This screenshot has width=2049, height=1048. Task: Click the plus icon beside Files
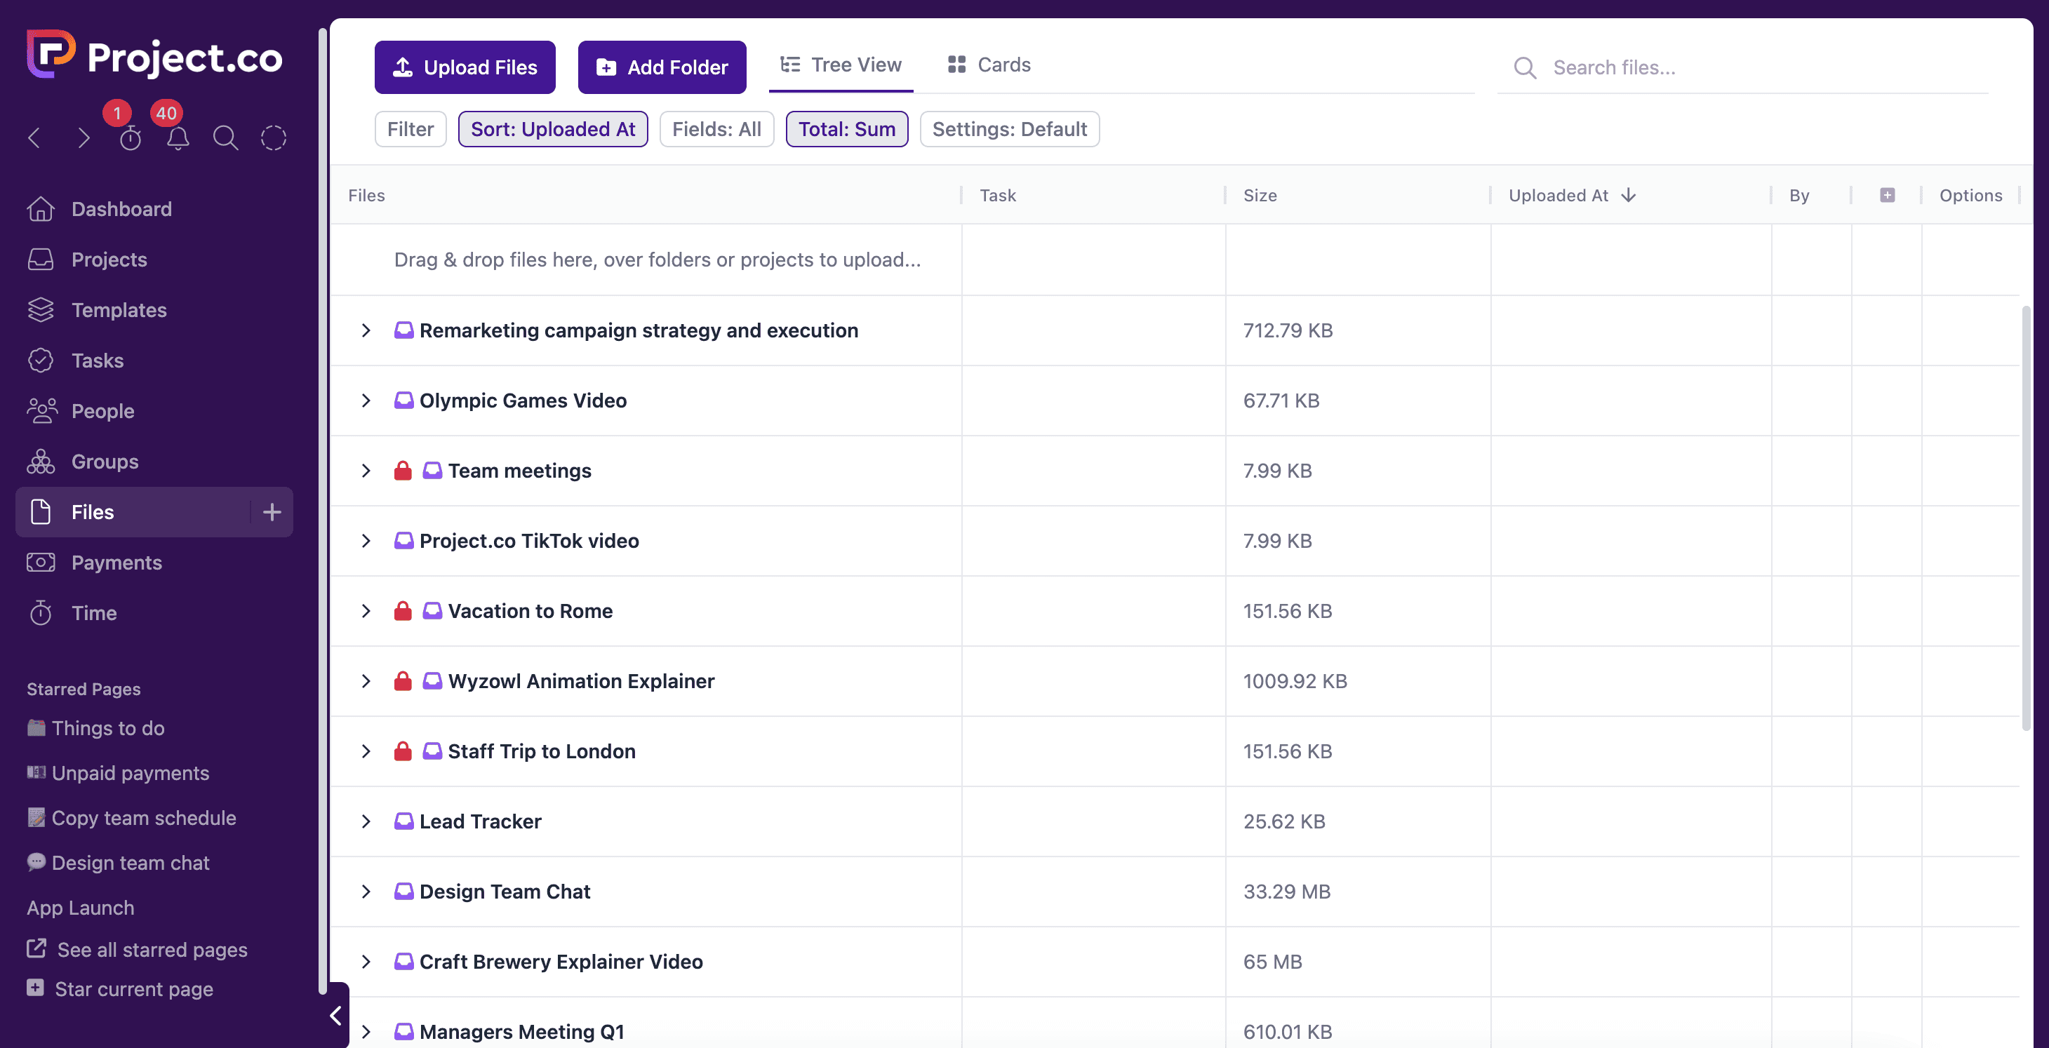point(272,512)
